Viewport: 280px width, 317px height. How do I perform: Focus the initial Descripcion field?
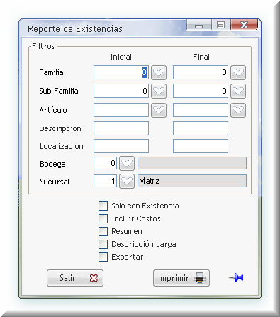(x=121, y=128)
